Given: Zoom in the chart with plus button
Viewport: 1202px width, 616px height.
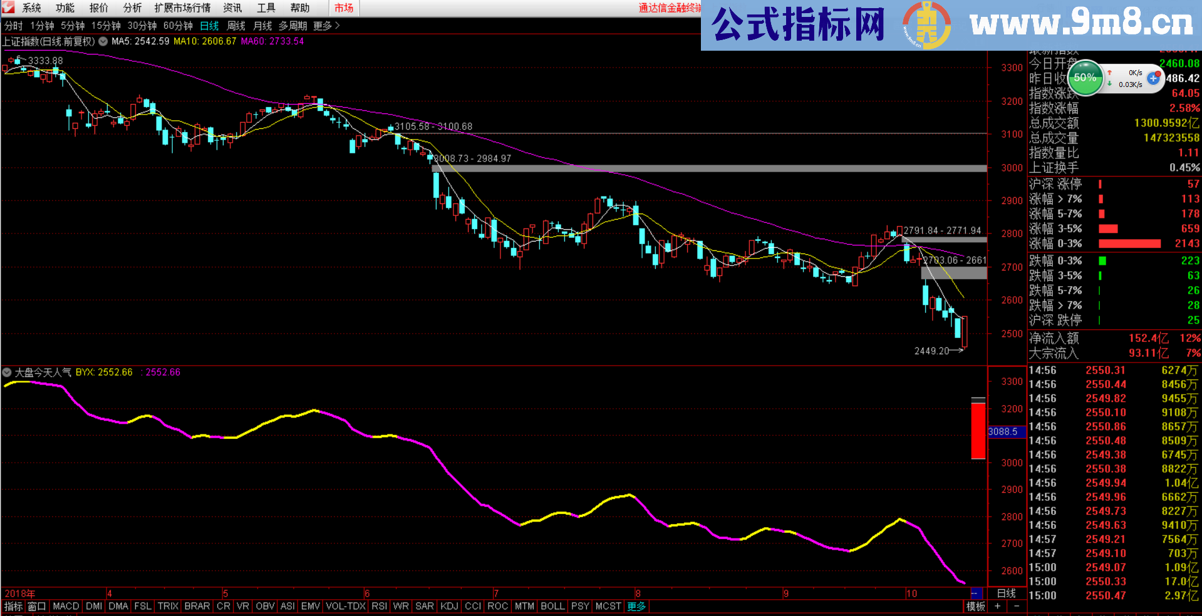Looking at the screenshot, I should [x=997, y=606].
